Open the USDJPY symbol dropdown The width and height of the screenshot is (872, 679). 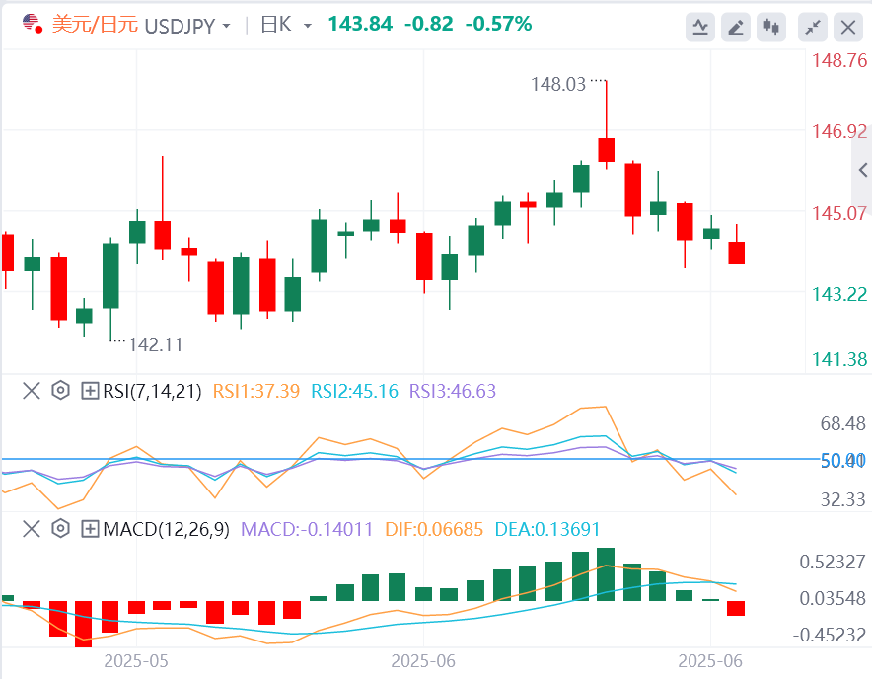(227, 25)
